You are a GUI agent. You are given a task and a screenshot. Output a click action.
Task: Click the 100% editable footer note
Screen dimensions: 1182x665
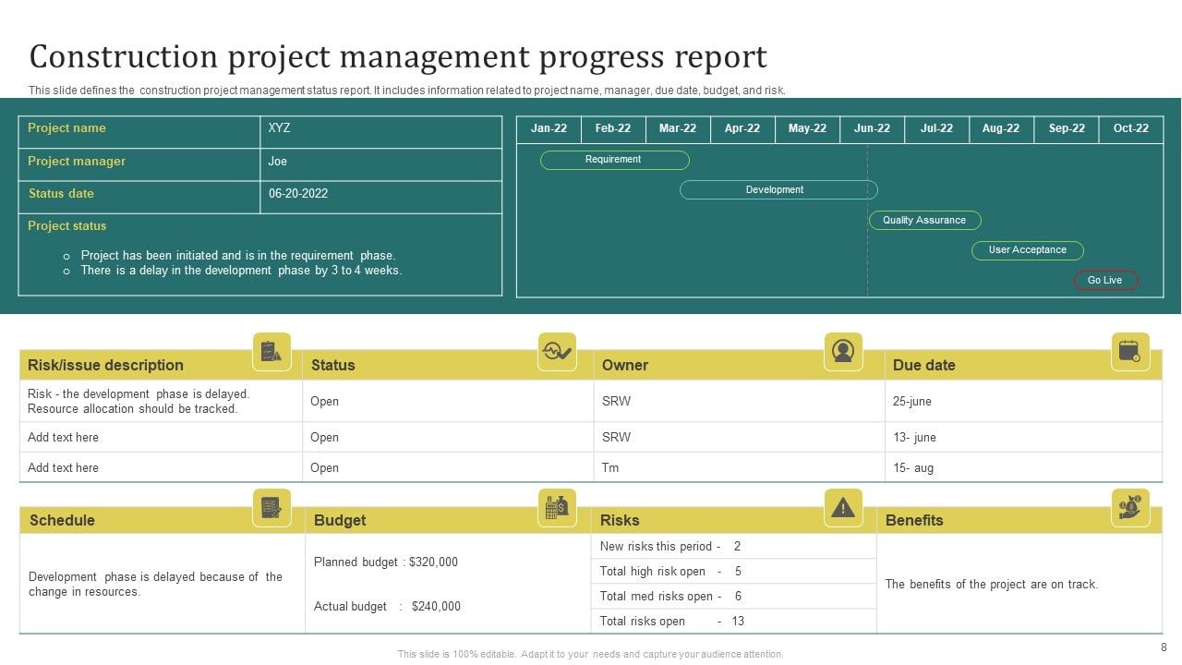590,654
